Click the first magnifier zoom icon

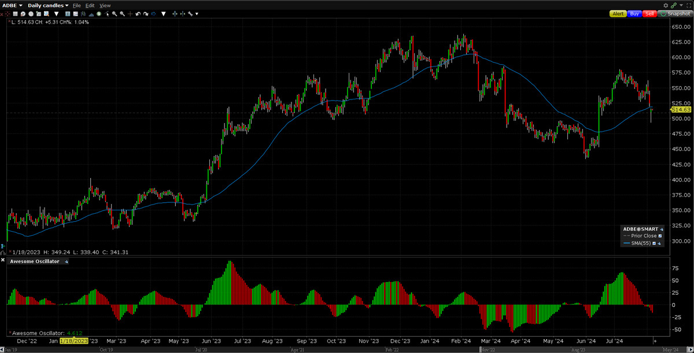coord(115,13)
